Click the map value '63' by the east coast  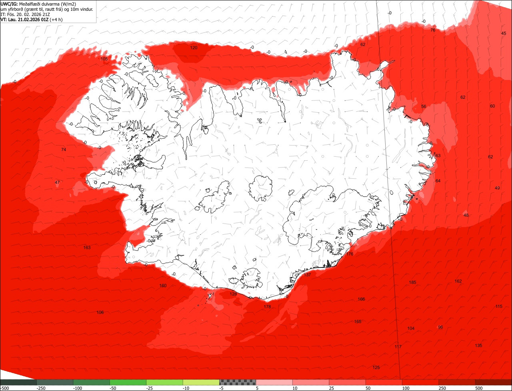click(438, 156)
